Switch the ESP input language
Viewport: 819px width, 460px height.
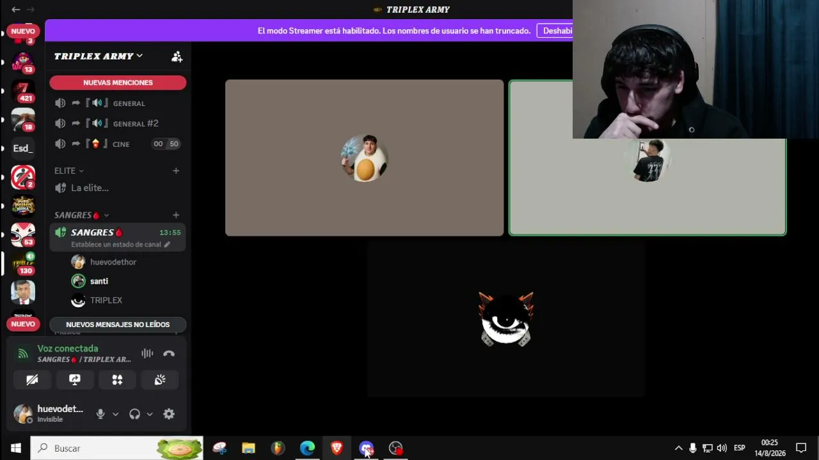[x=739, y=448]
